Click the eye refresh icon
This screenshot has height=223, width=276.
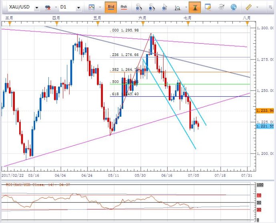[220, 7]
